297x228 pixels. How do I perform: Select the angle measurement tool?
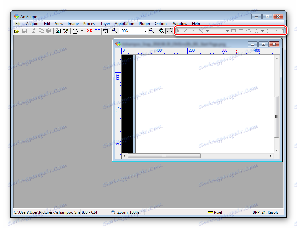pyautogui.click(x=186, y=31)
